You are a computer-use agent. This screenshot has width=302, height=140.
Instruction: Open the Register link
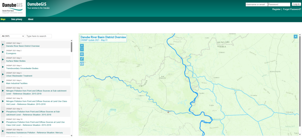pyautogui.click(x=276, y=9)
